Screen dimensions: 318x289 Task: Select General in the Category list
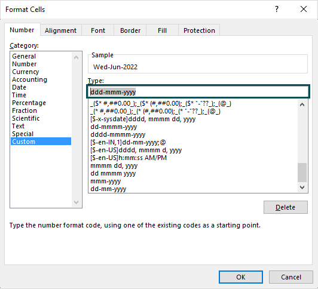coord(41,56)
